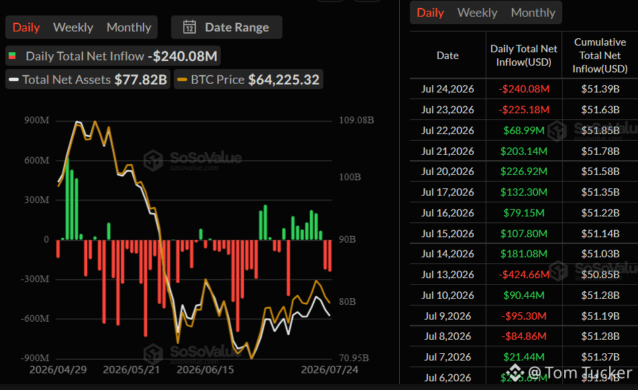638x390 pixels.
Task: Select the Jul 16,2026 date cell
Action: (x=447, y=212)
